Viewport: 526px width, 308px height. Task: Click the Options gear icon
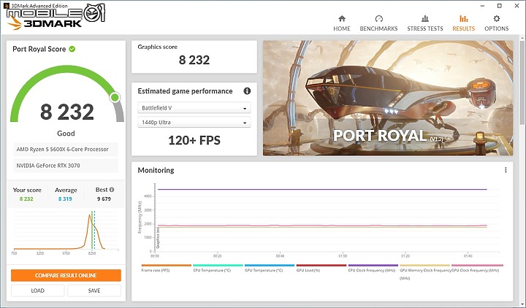point(497,18)
